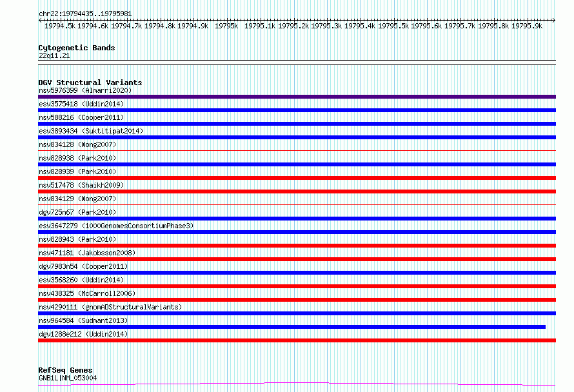Click the nsv517478 (Shaikh2009) label
The image size is (574, 392).
click(81, 185)
